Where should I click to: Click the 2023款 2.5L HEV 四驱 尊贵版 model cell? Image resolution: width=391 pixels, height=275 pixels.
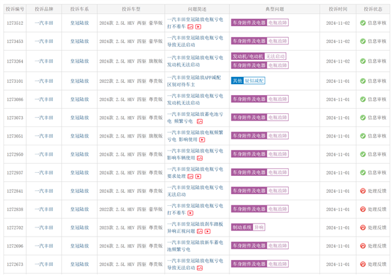pos(131,227)
